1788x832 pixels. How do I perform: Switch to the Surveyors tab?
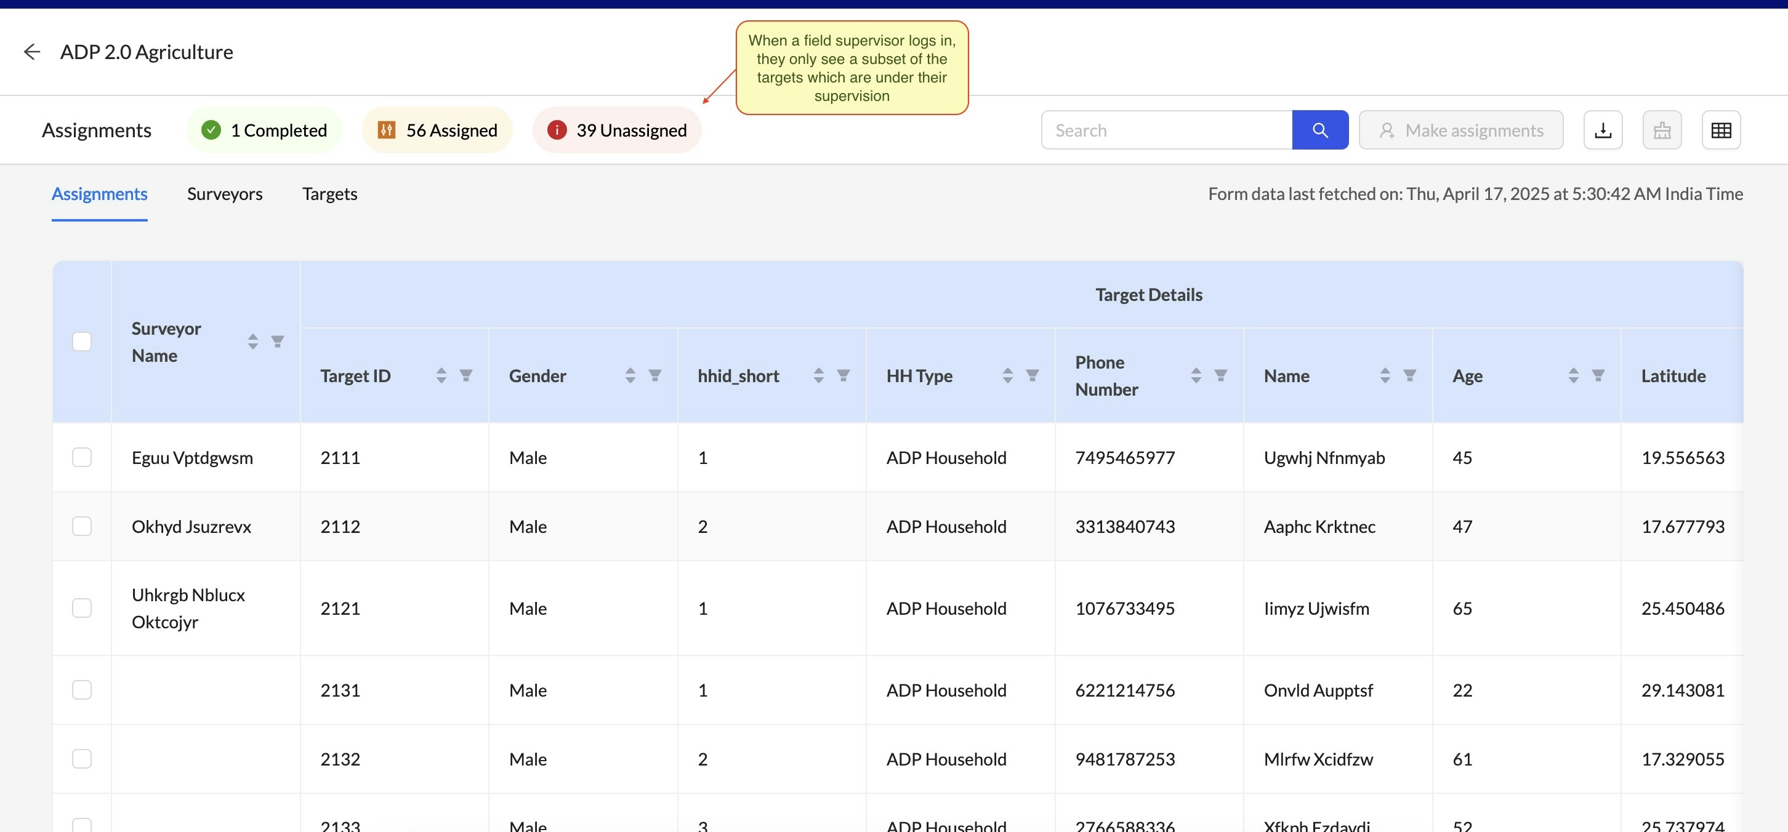(224, 194)
